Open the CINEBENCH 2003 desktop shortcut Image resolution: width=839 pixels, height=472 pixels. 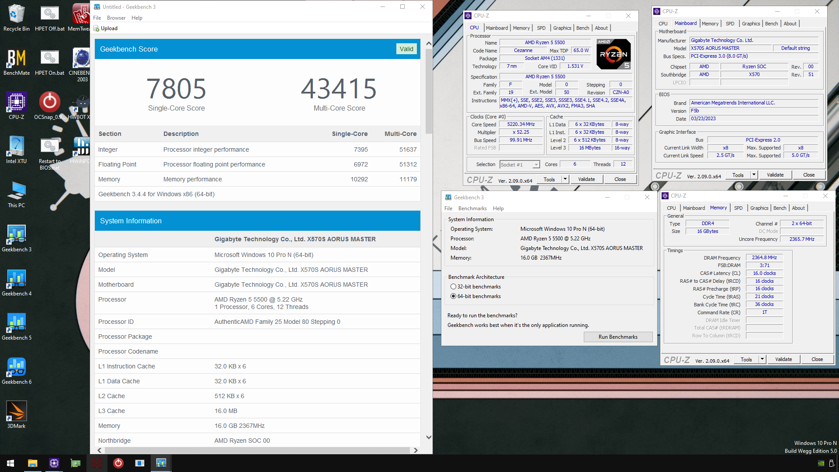(80, 65)
